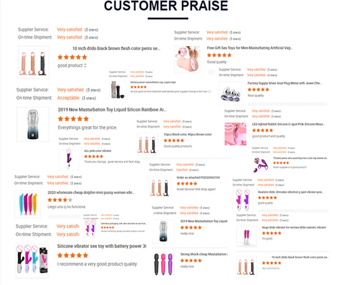Click the orange "Acceptable" on-time shipment rating
The height and width of the screenshot is (285, 337).
[x=68, y=98]
